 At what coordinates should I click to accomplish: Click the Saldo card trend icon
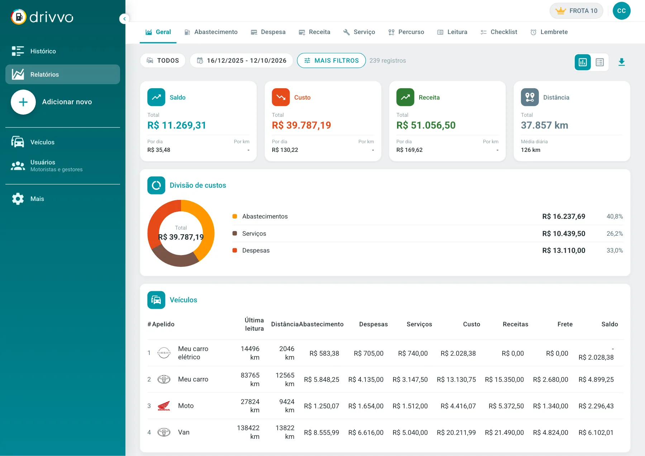[x=156, y=97]
